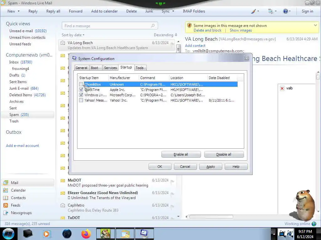Click the Delete and block link

(208, 30)
